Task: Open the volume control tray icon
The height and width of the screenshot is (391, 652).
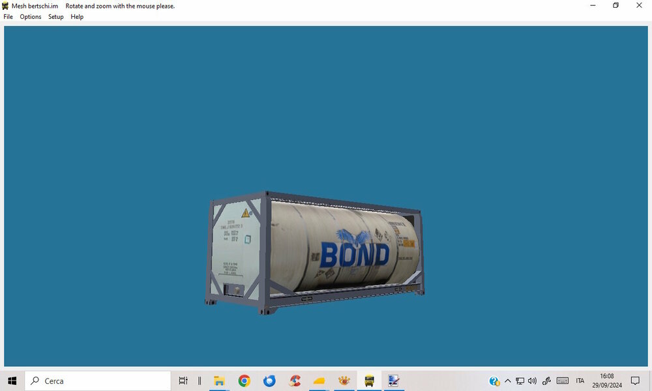Action: 532,381
